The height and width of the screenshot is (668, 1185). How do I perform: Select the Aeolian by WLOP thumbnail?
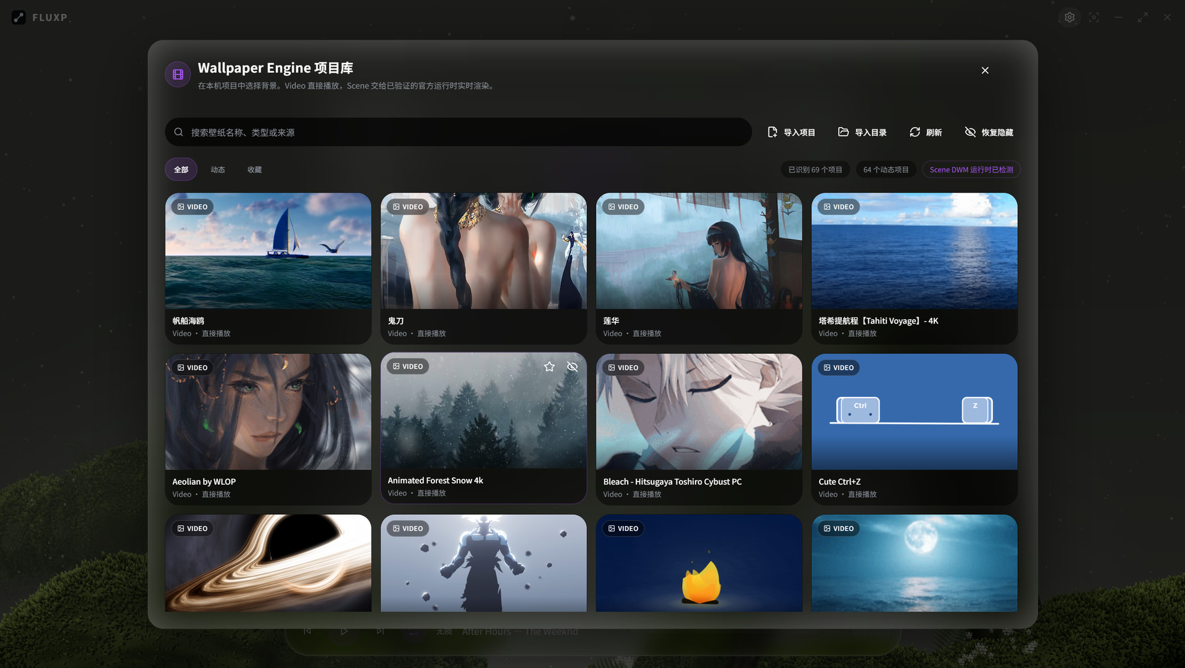click(268, 412)
